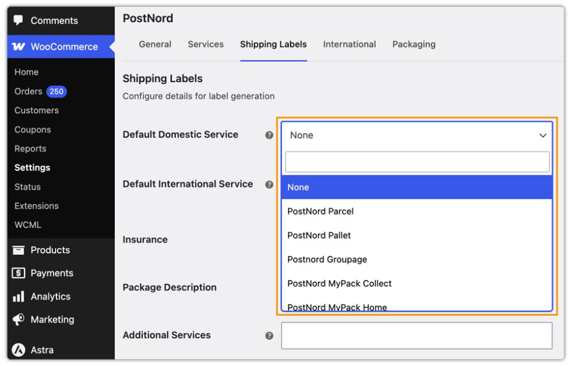Click help icon beside Default Domestic Service
Image resolution: width=571 pixels, height=367 pixels.
click(x=269, y=135)
